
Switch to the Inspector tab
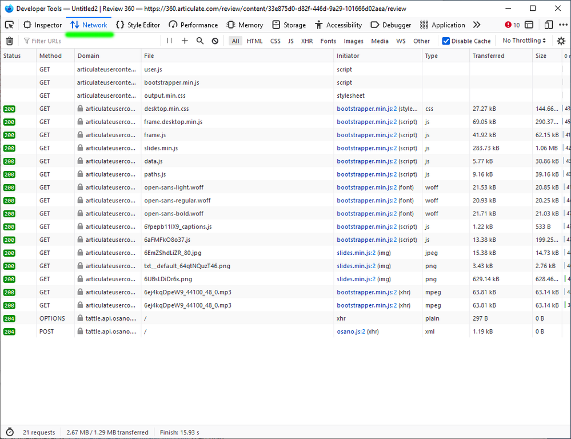[x=43, y=25]
